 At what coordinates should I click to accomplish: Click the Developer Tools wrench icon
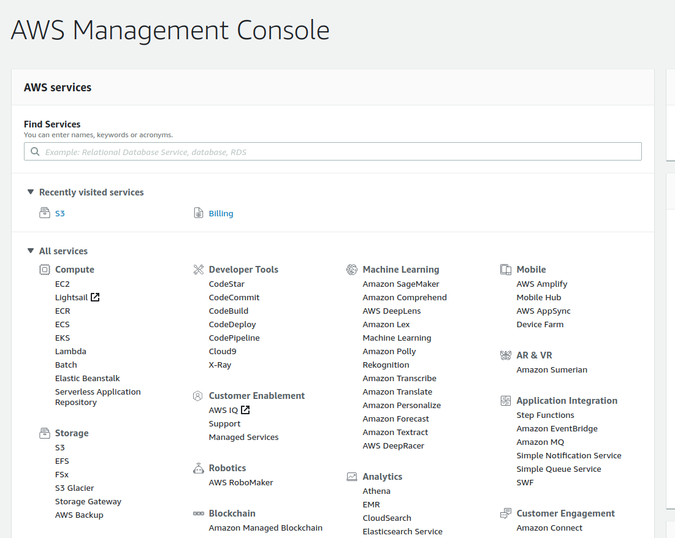tap(198, 270)
